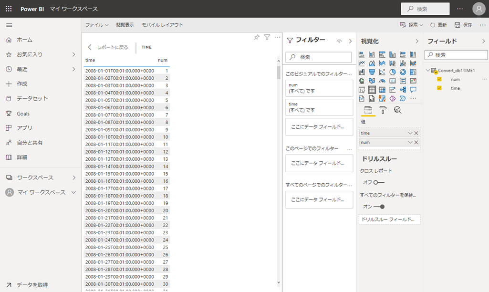Click レポートに戻る to return to report

click(108, 47)
